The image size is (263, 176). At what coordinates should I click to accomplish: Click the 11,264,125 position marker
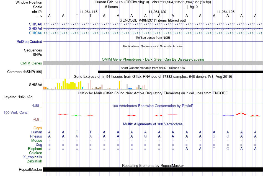click(x=226, y=12)
